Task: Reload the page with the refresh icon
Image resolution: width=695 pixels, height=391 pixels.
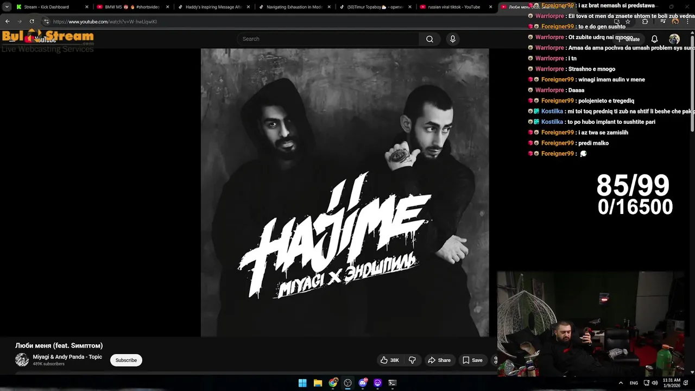Action: pyautogui.click(x=31, y=22)
